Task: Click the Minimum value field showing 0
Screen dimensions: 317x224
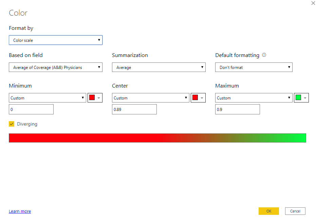Action: pos(31,109)
